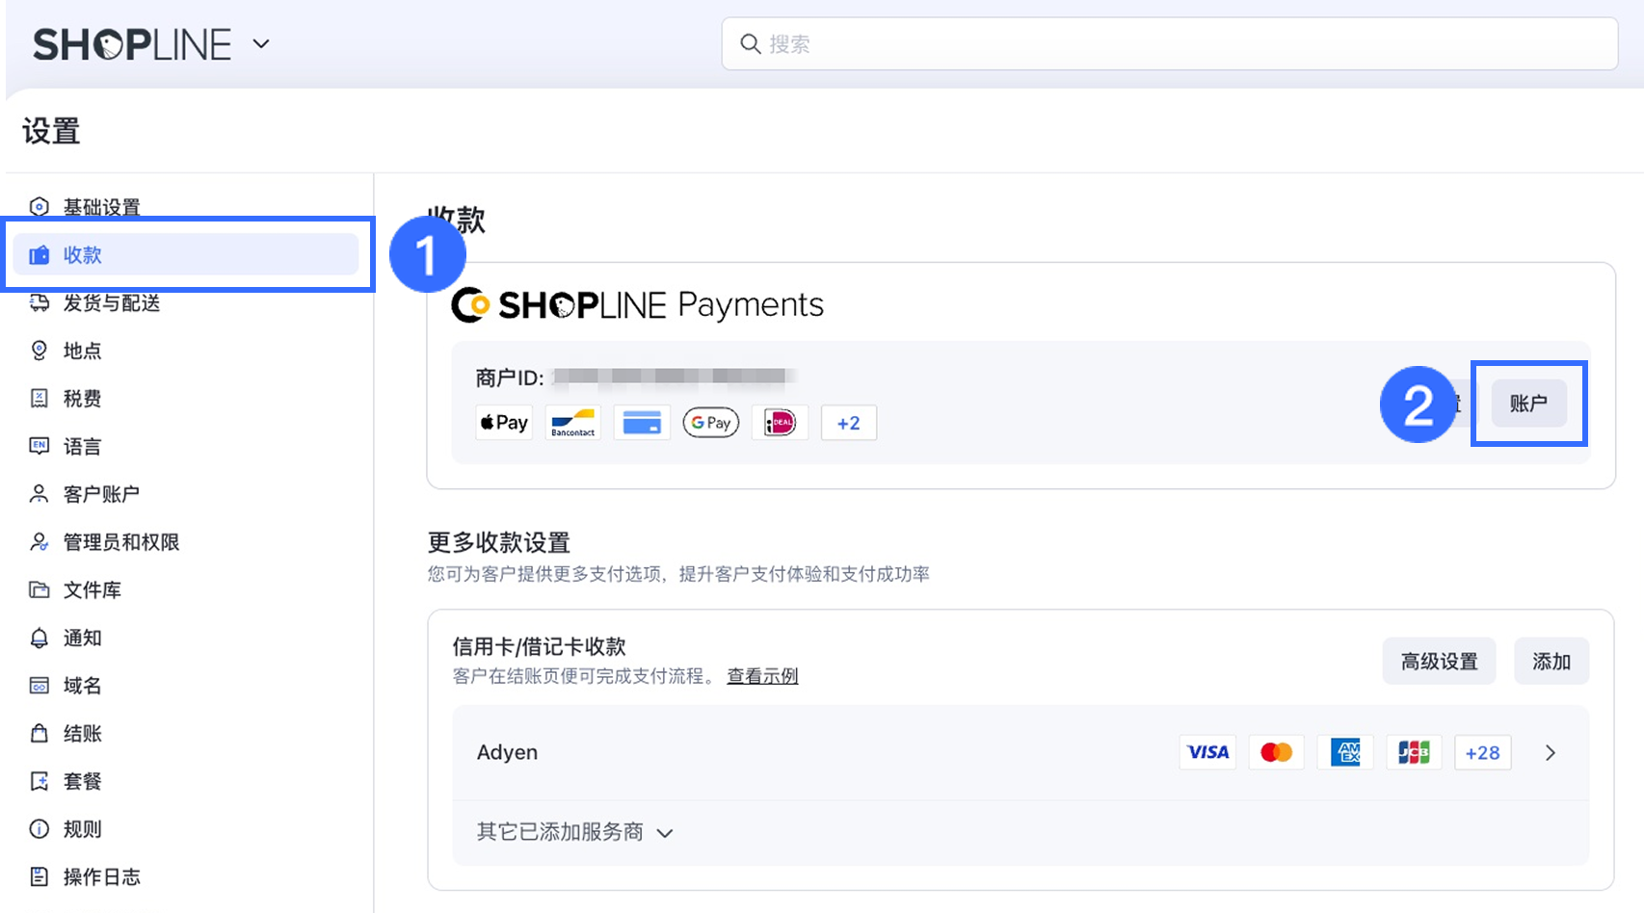Open 高级设置 for card payments
This screenshot has height=913, width=1644.
(1439, 662)
